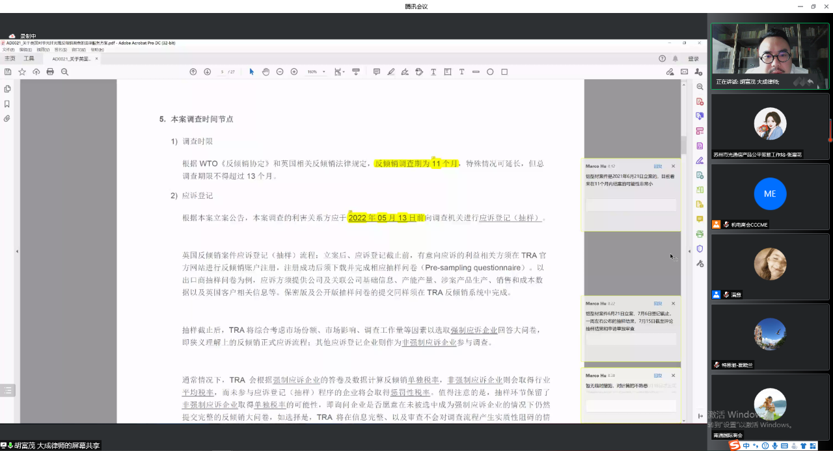Screen dimensions: 833x451
Task: Open the 编辑(E) menu
Action: pos(26,49)
